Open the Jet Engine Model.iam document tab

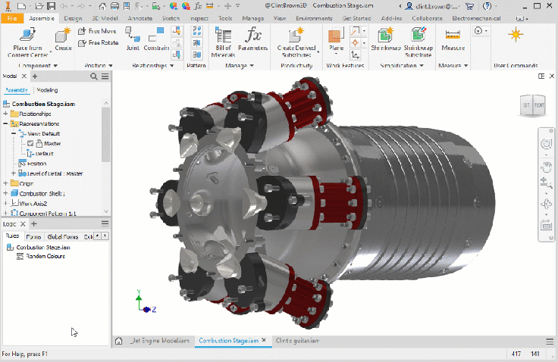(x=158, y=341)
